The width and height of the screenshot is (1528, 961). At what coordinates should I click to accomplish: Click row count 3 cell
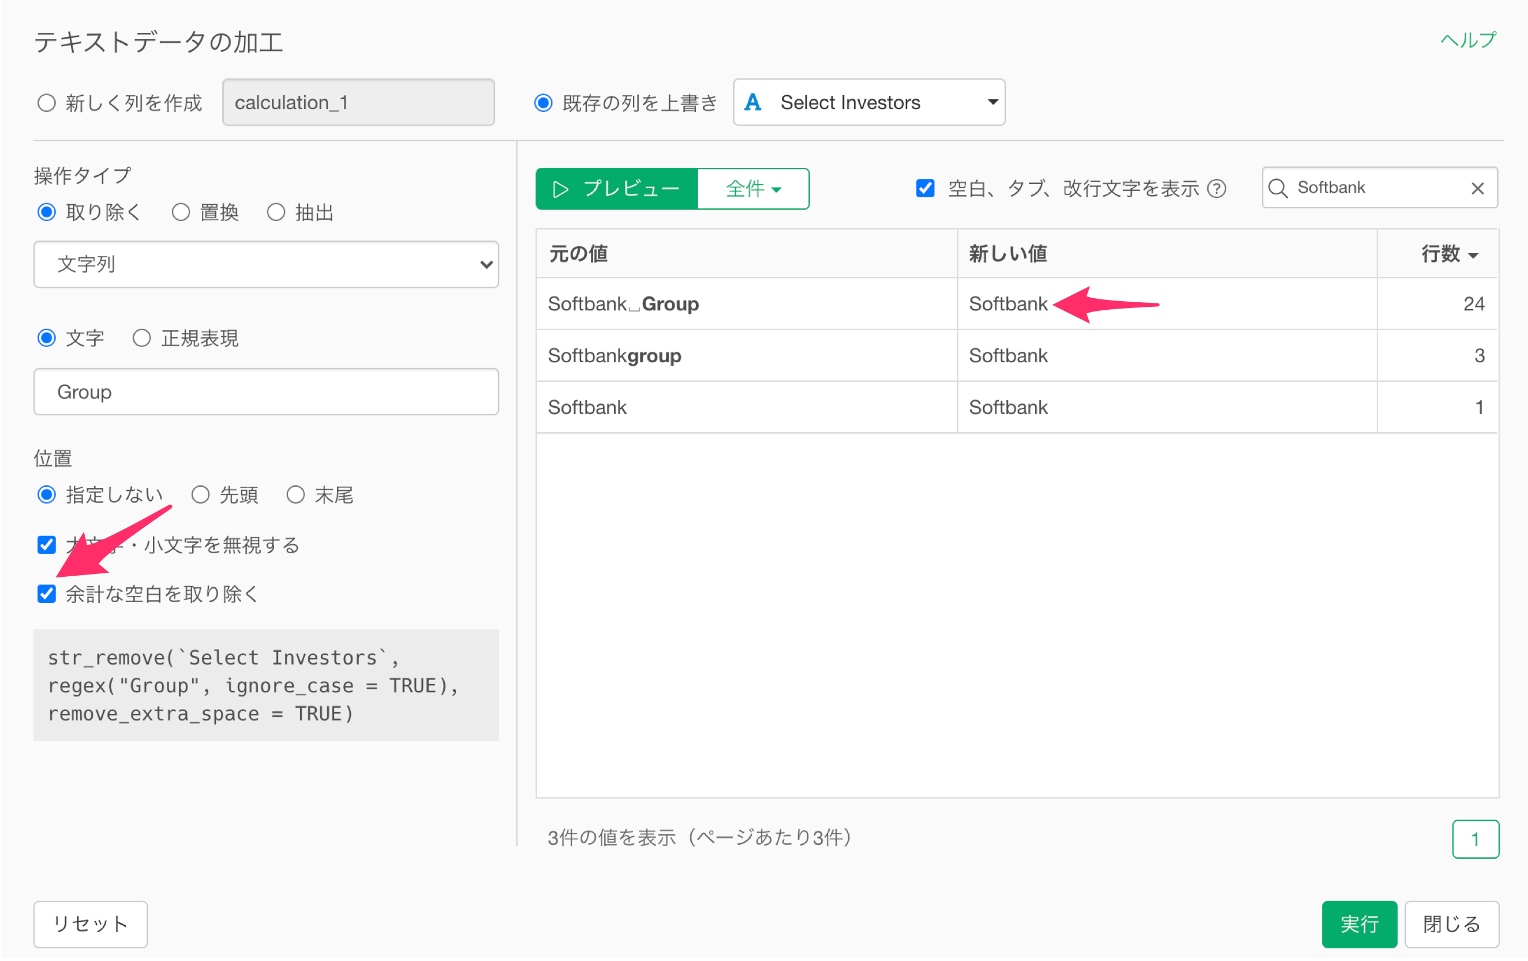pyautogui.click(x=1437, y=355)
